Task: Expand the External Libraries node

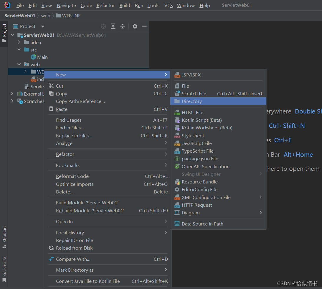Action: pos(12,93)
